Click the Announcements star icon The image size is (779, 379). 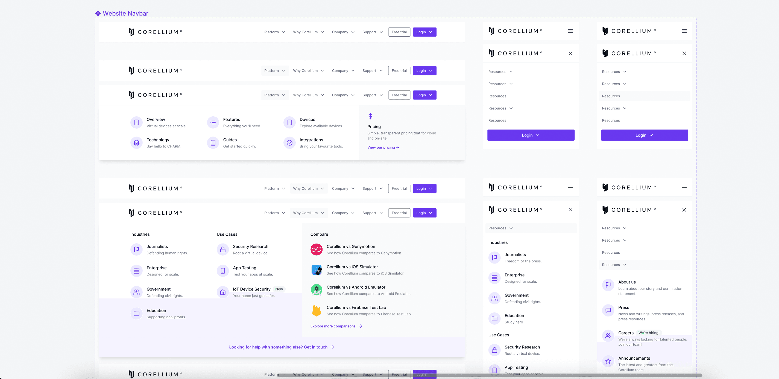(x=608, y=361)
